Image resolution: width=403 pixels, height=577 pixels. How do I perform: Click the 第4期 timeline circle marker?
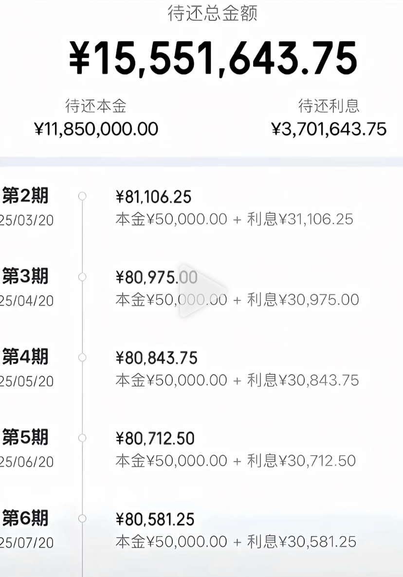tap(82, 358)
